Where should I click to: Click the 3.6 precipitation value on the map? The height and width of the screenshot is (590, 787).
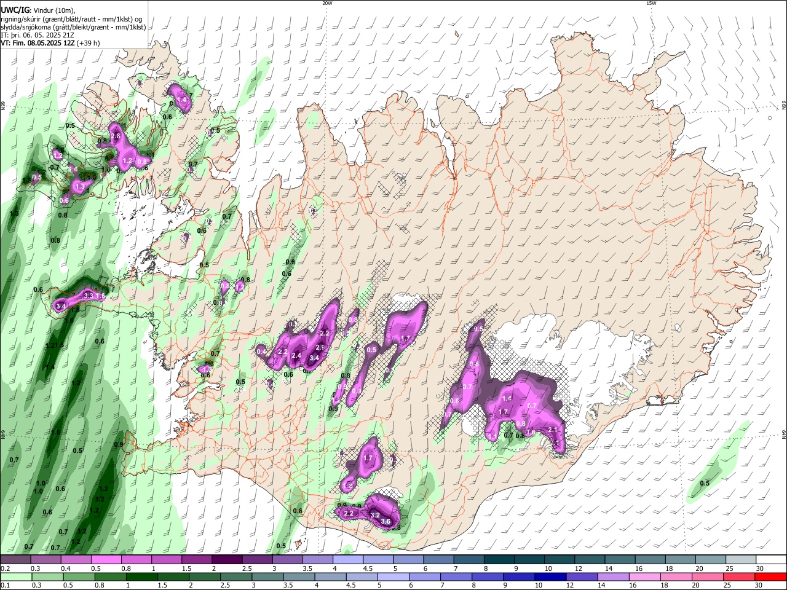pyautogui.click(x=386, y=521)
